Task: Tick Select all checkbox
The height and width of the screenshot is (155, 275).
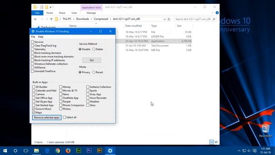Action: [64, 117]
